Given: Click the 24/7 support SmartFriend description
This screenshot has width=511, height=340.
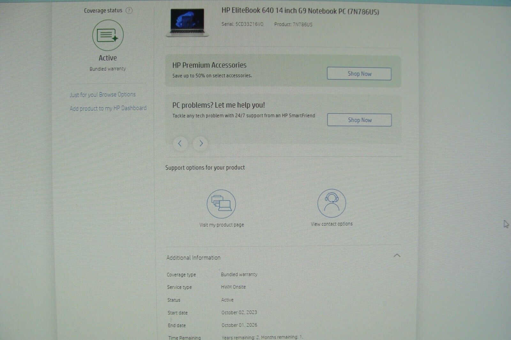Looking at the screenshot, I should pos(244,115).
